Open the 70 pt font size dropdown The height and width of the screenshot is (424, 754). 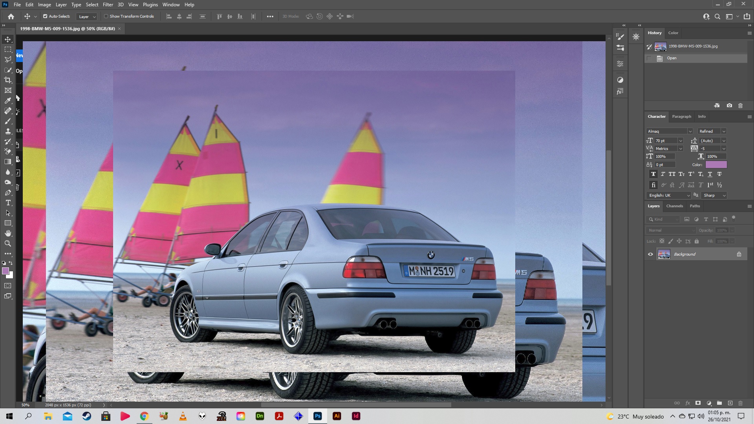click(681, 141)
